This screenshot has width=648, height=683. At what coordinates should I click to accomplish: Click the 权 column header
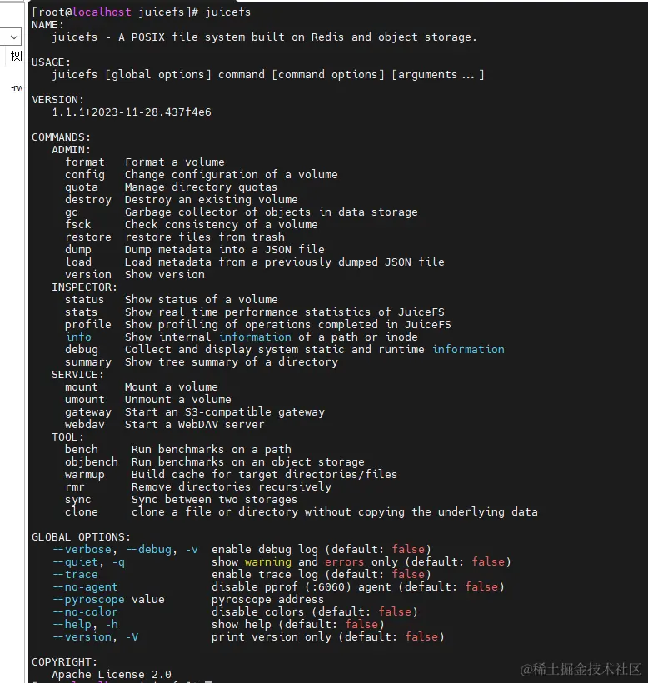(16, 57)
